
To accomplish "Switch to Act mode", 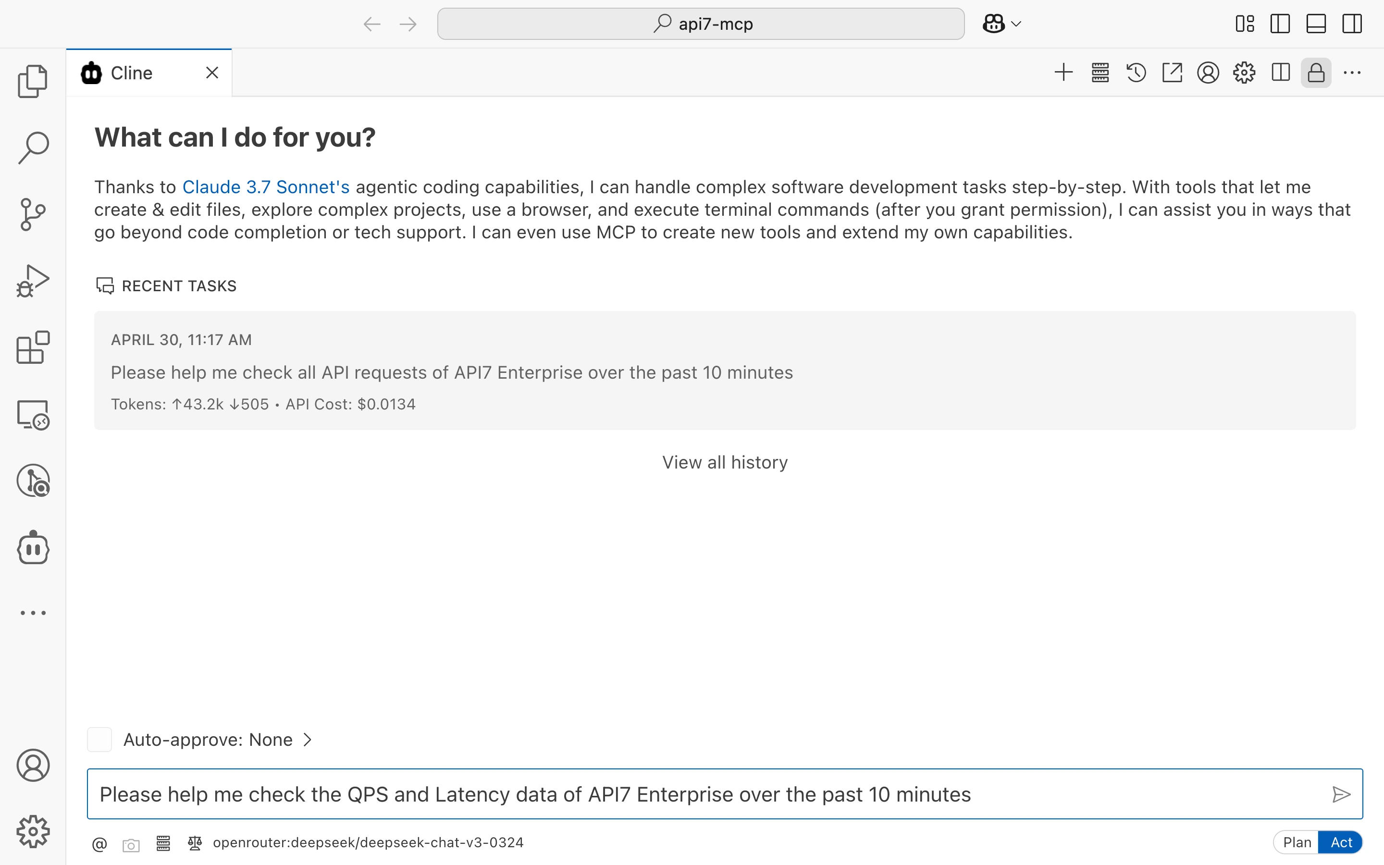I will 1341,843.
